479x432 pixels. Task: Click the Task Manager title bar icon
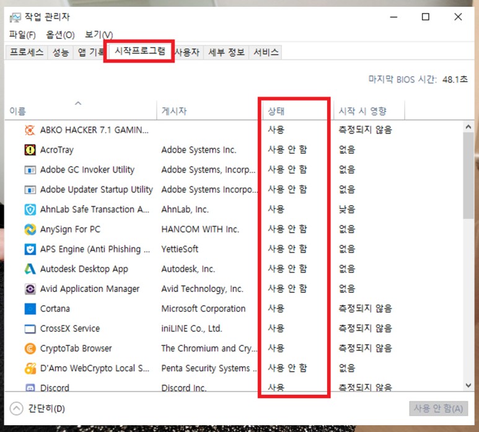tap(15, 17)
